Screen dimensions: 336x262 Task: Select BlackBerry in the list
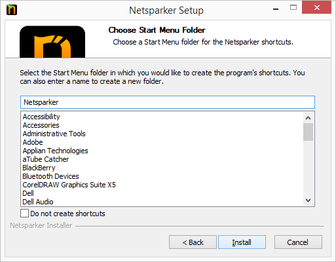[39, 168]
